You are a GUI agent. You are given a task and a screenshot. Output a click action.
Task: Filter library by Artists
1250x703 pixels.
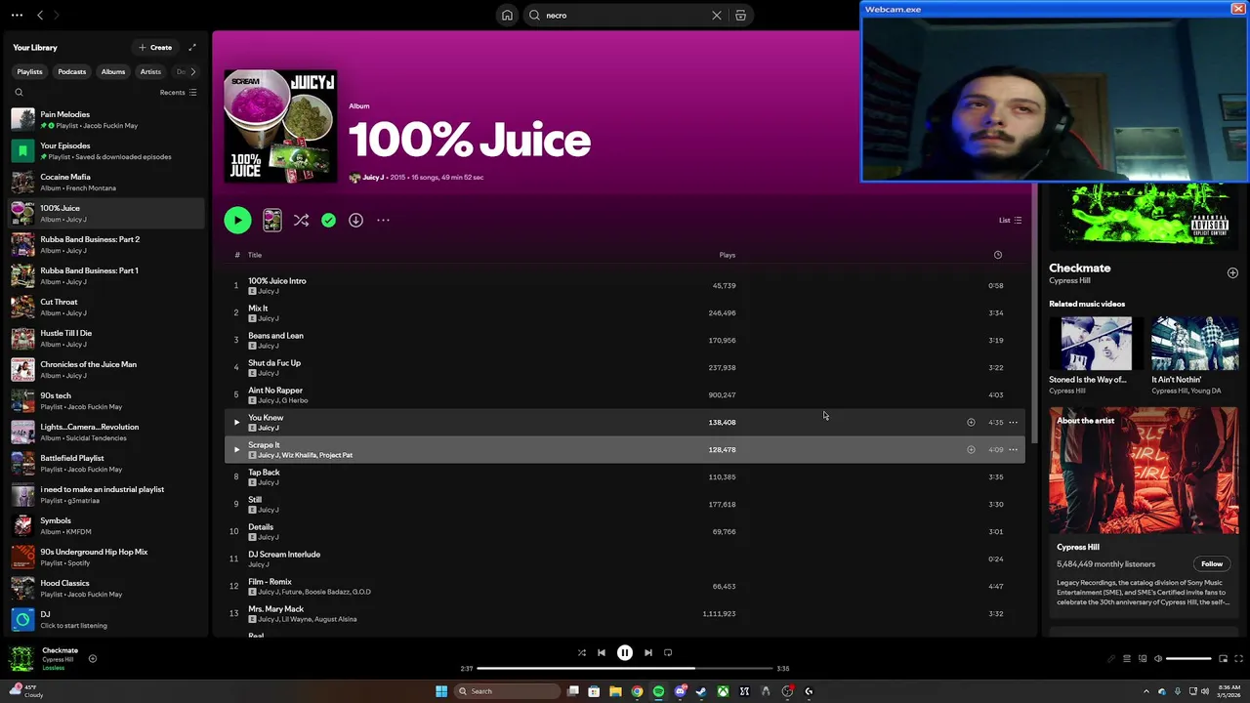150,71
